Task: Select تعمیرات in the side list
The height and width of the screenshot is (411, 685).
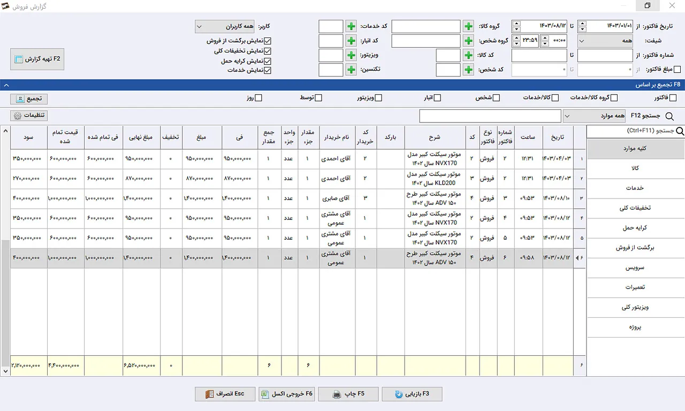Action: tap(636, 287)
